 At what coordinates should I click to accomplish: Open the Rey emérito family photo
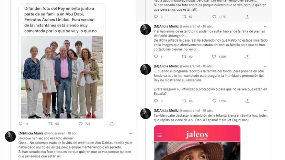click(62, 77)
